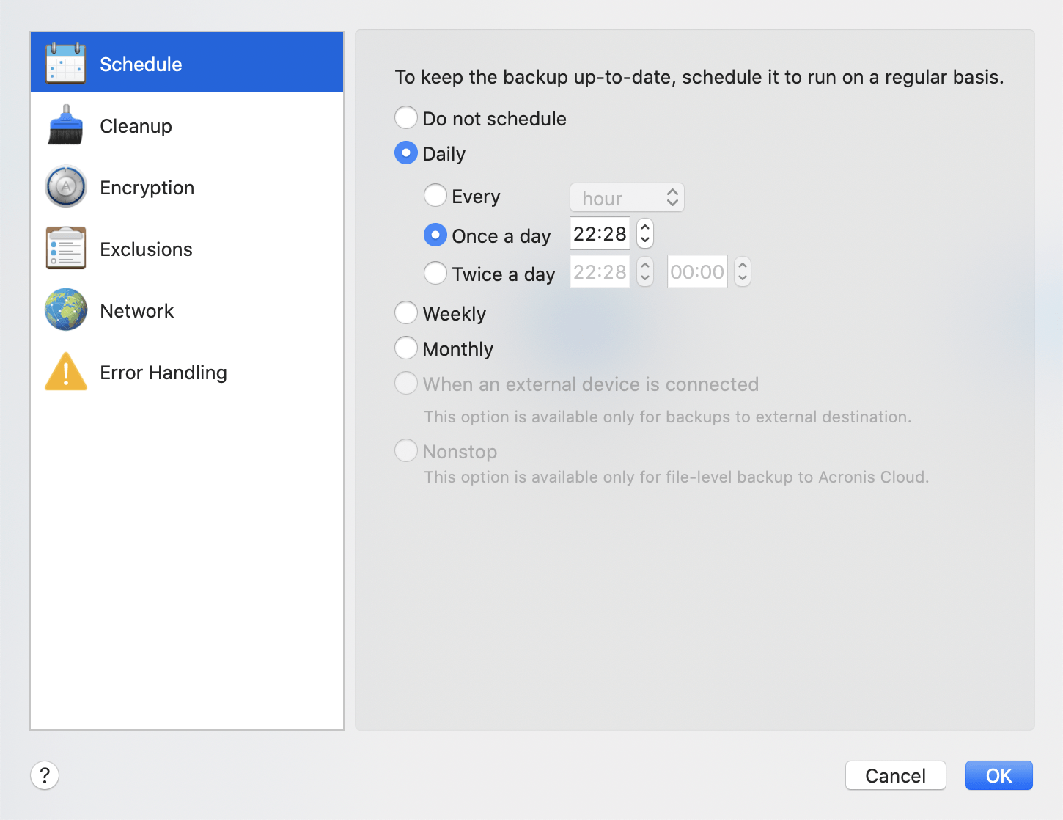Image resolution: width=1063 pixels, height=820 pixels.
Task: Click the Schedule sidebar entry
Action: pyautogui.click(x=141, y=64)
